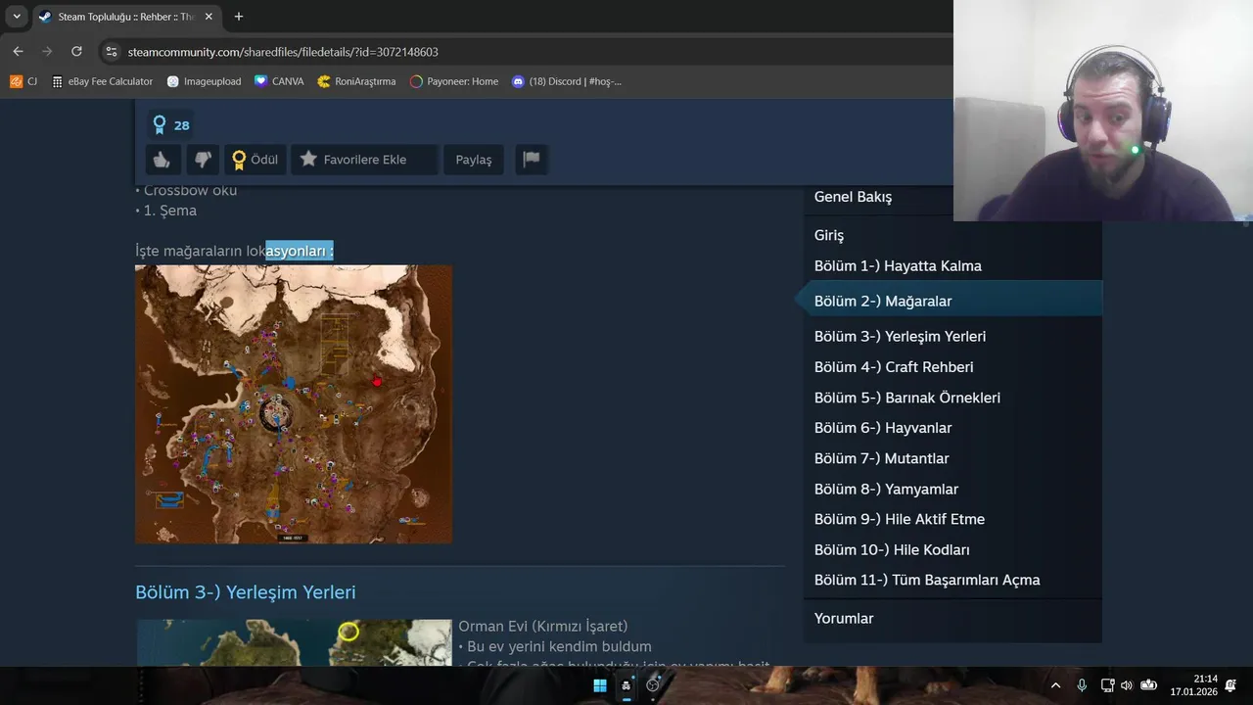The width and height of the screenshot is (1253, 705).
Task: Go back to the previous page
Action: 18,51
